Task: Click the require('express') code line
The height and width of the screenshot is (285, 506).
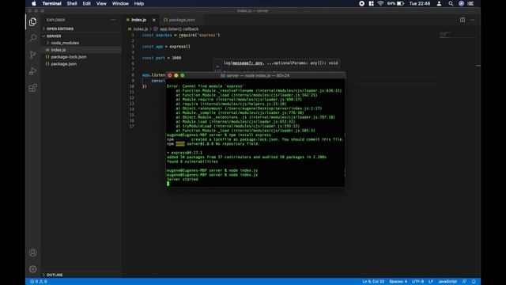Action: point(181,35)
